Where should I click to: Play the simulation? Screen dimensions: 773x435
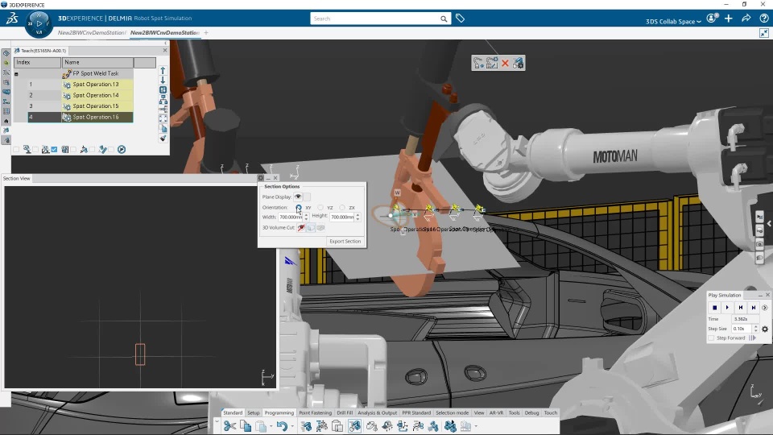tap(727, 308)
